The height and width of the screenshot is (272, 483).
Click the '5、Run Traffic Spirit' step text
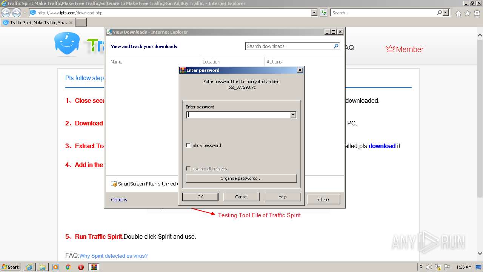(x=94, y=237)
